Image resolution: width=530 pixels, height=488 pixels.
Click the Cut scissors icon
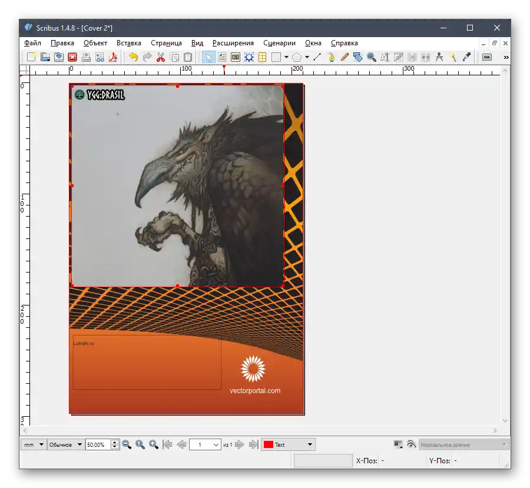tap(161, 57)
